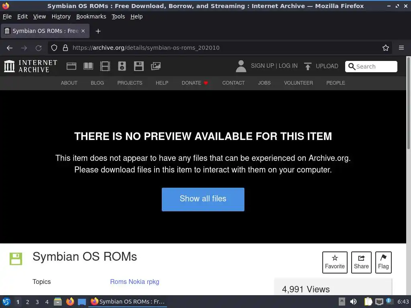Screen dimensions: 411x308
Task: Select the Symbian OS ROMs browser tab
Action: 45,31
